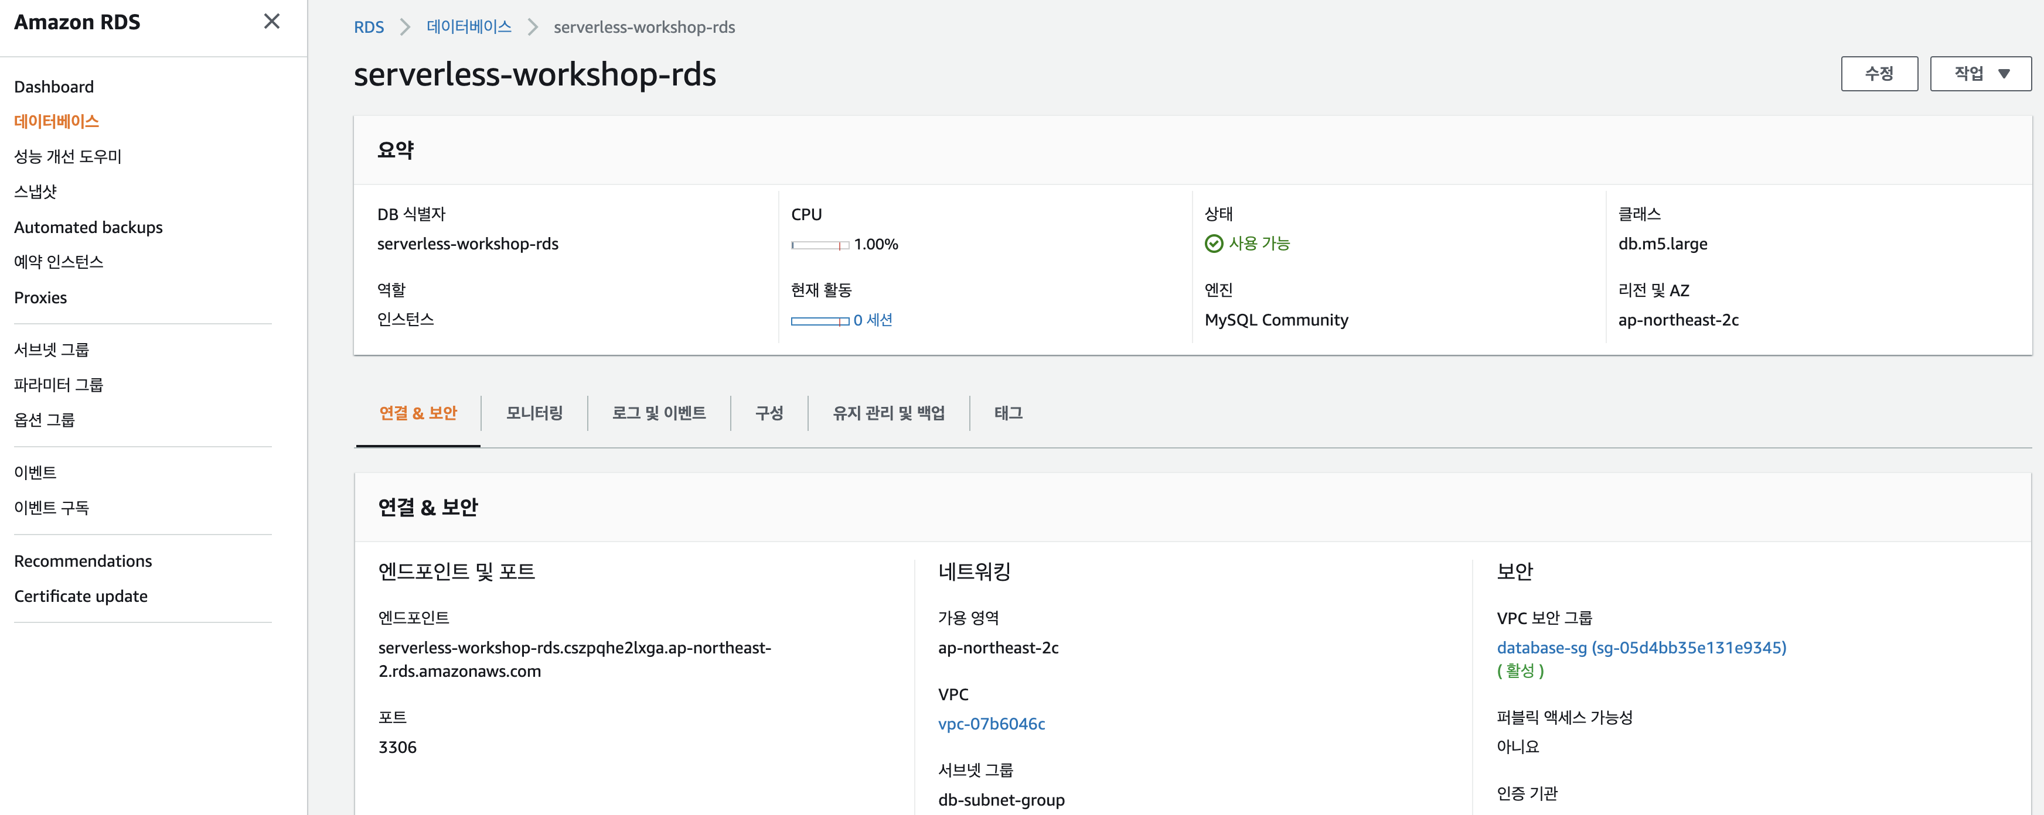Open 옵션 그룹 sidebar item
The image size is (2044, 815).
tap(45, 419)
